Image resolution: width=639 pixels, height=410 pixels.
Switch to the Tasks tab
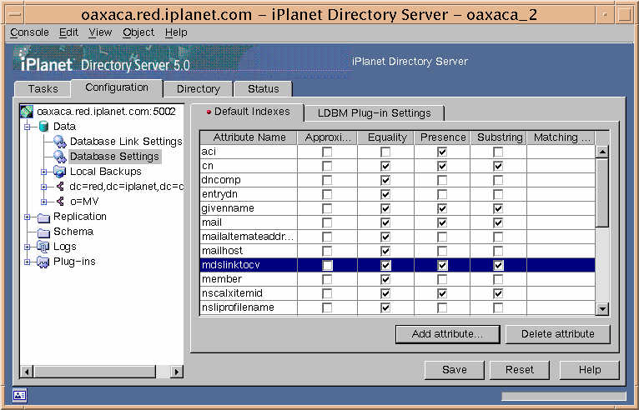point(43,89)
